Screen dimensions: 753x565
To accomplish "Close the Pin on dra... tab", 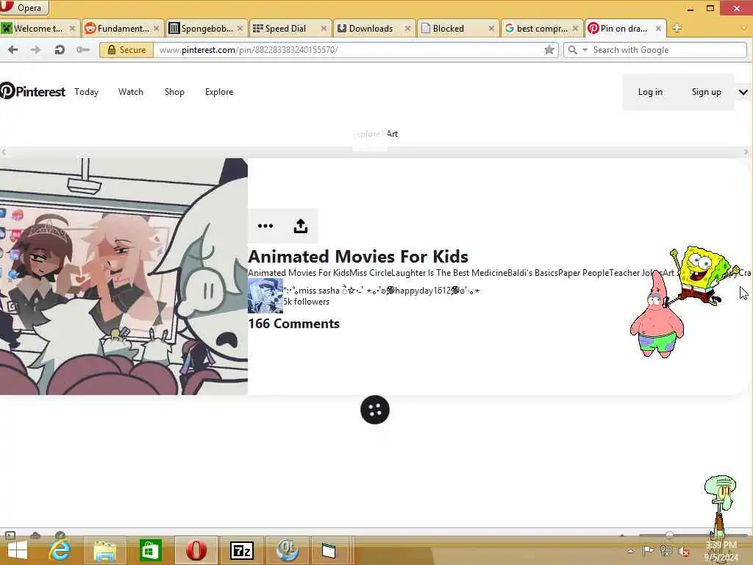I will [x=658, y=29].
